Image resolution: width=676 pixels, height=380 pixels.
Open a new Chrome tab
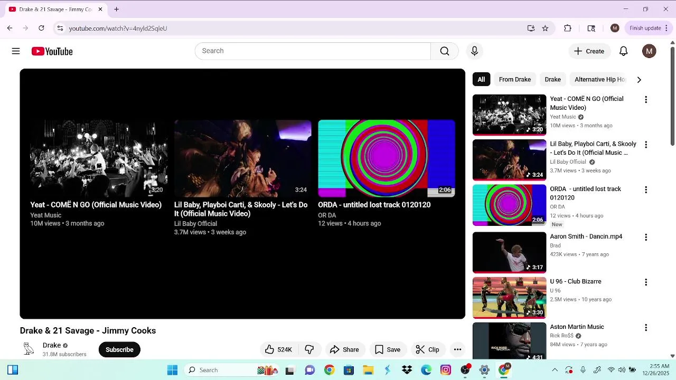point(116,9)
